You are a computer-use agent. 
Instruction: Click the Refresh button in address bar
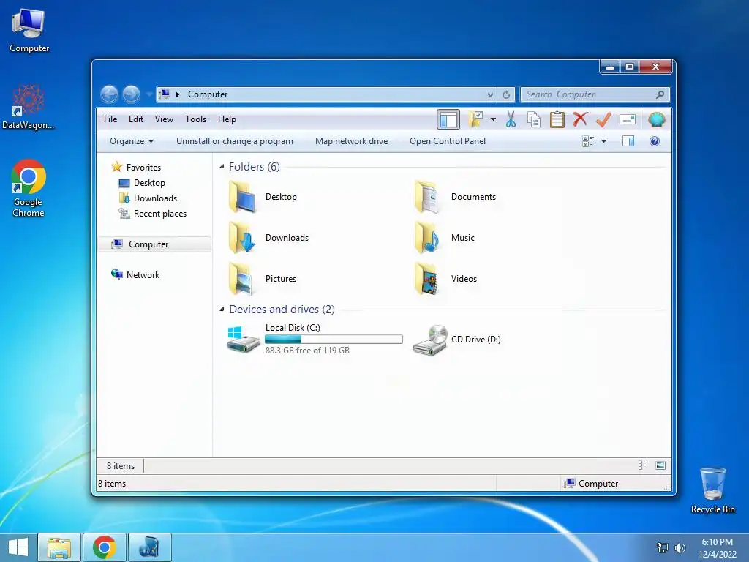(x=506, y=94)
